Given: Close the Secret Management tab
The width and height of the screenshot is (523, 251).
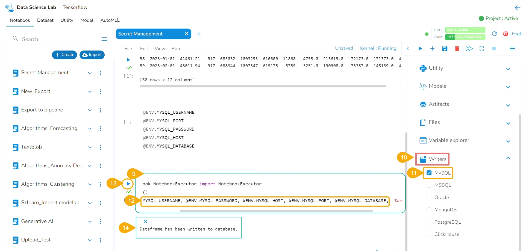Looking at the screenshot, I should tap(187, 34).
